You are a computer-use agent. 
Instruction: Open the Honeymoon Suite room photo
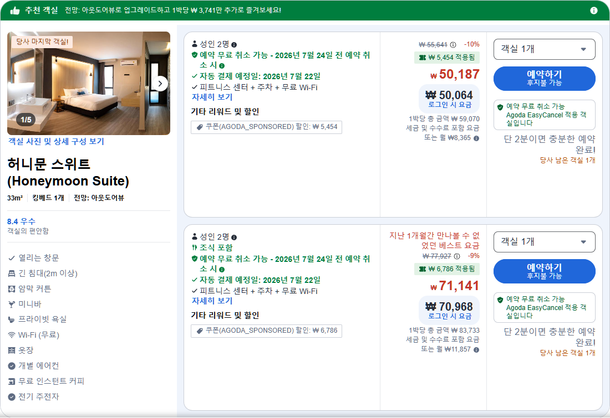click(x=89, y=84)
